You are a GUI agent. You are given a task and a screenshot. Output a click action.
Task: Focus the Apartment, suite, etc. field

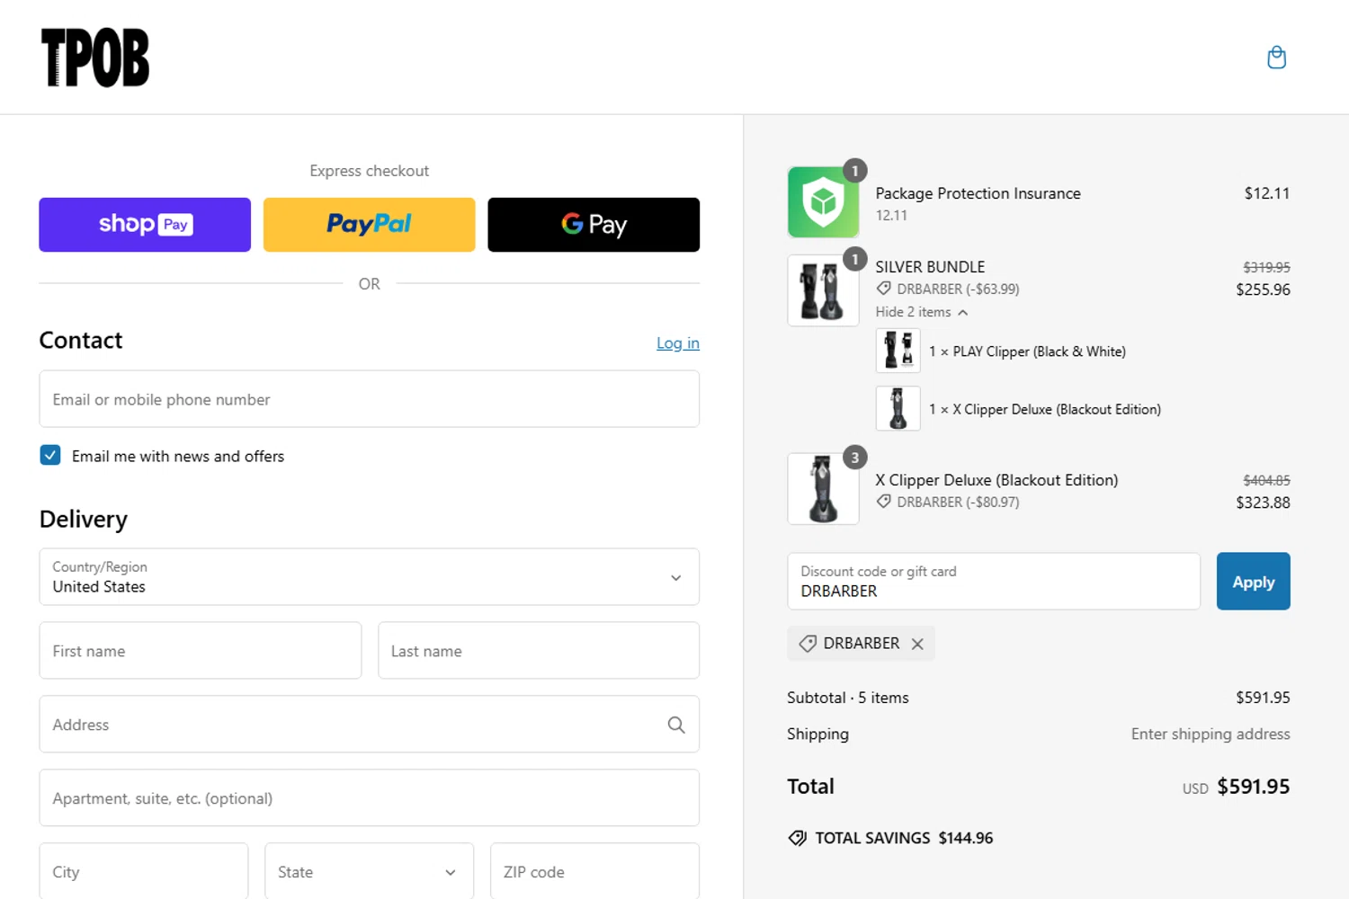tap(369, 798)
